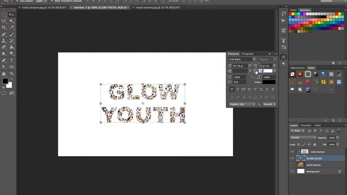
Task: Select the History Brush tool
Action: click(12, 41)
